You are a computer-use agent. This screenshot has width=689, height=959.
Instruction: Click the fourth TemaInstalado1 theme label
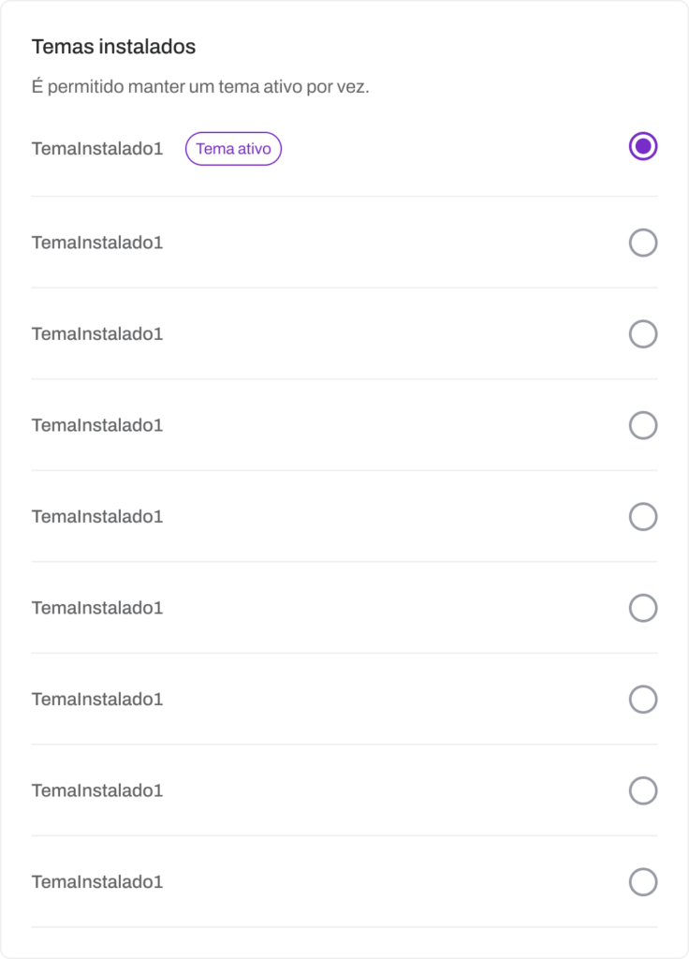tap(97, 426)
